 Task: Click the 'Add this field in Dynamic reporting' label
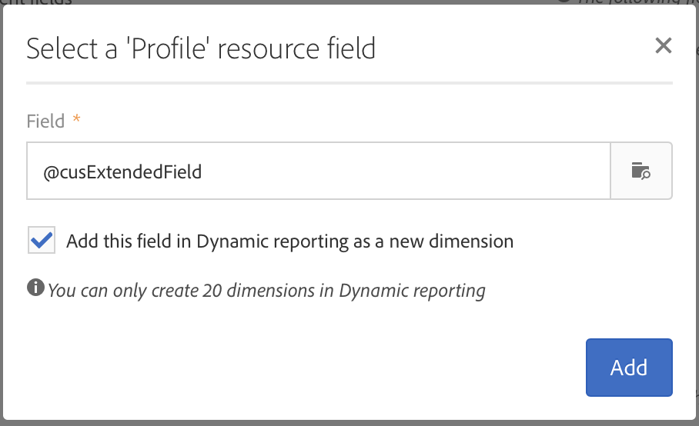click(x=289, y=241)
